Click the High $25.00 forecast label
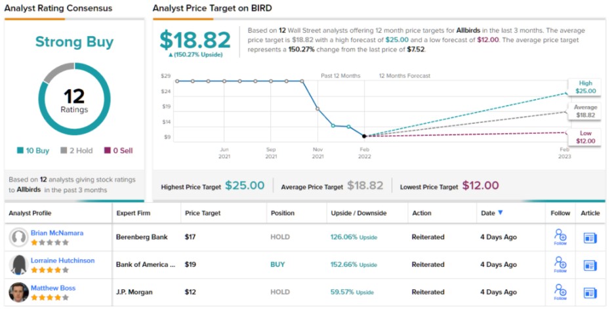 pyautogui.click(x=585, y=87)
